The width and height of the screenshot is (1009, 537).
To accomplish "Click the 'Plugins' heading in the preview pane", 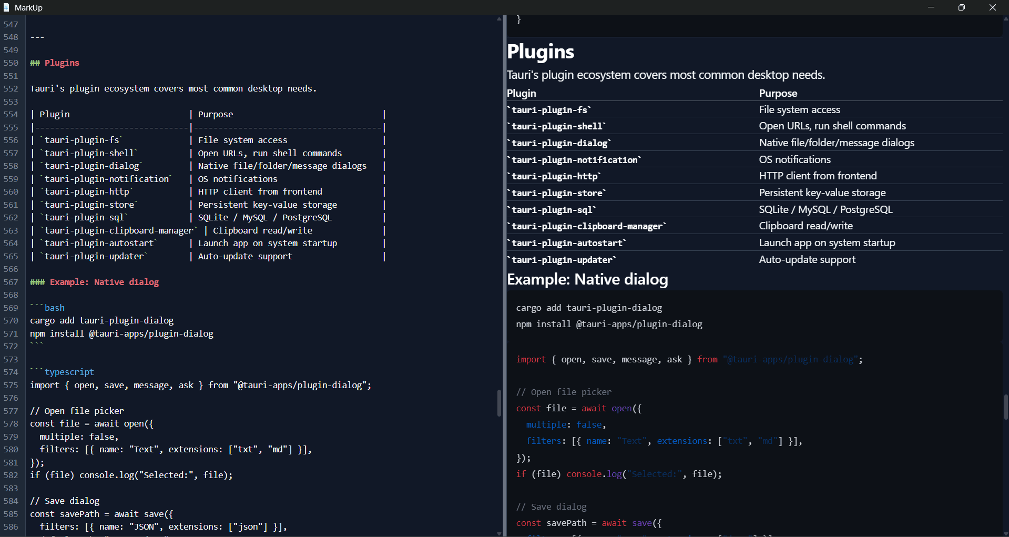I will tap(540, 52).
